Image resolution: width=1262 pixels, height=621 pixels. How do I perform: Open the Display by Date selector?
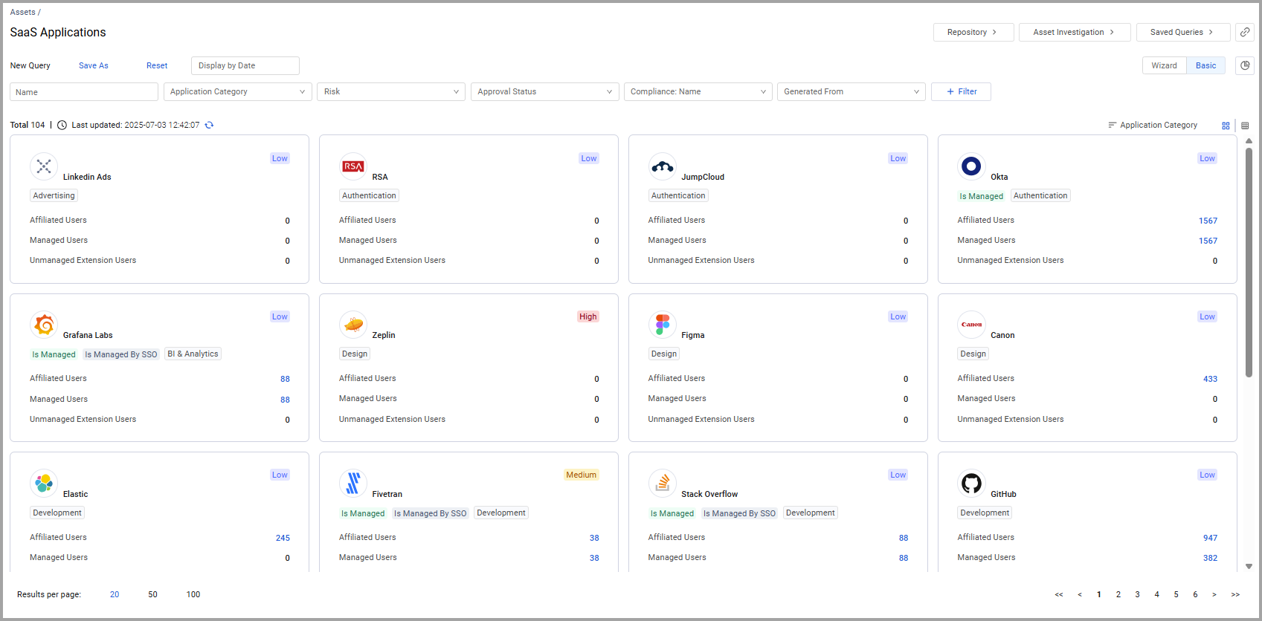point(245,65)
